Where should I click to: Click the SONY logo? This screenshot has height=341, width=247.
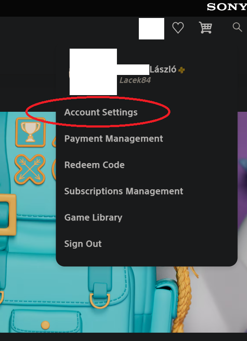(x=227, y=7)
